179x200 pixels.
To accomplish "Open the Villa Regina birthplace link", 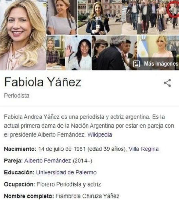I will [144, 149].
